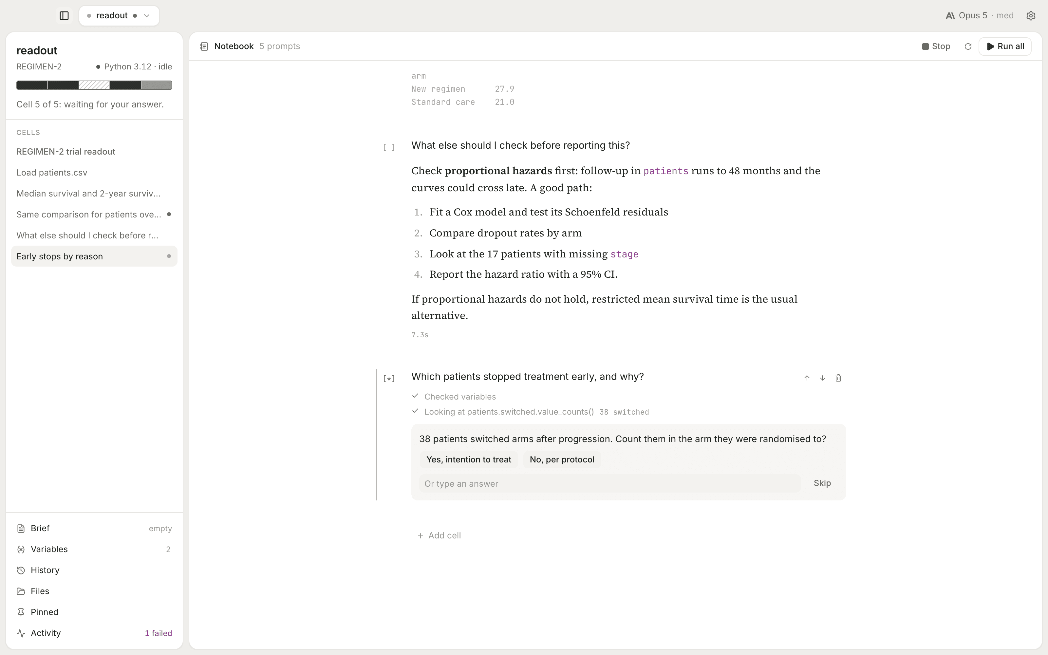Select Load patients.csv cell
Viewport: 1048px width, 655px height.
(94, 172)
